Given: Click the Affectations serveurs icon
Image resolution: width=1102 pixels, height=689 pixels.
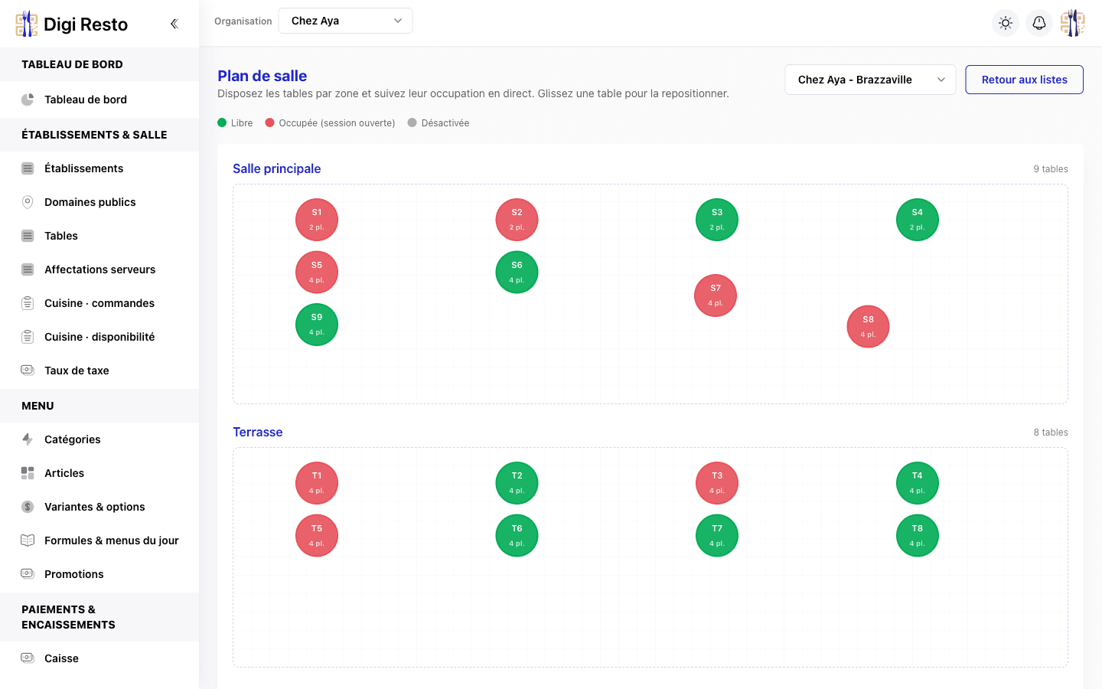Looking at the screenshot, I should (28, 269).
